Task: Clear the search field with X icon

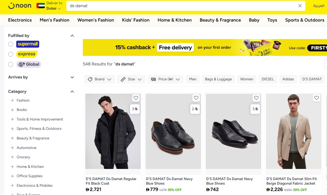Action: pyautogui.click(x=300, y=6)
